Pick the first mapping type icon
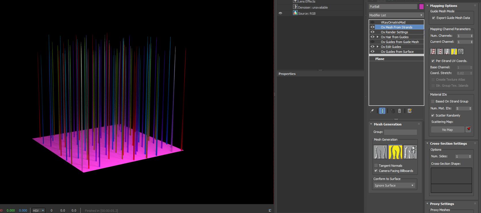This screenshot has width=481, height=213. point(433,51)
